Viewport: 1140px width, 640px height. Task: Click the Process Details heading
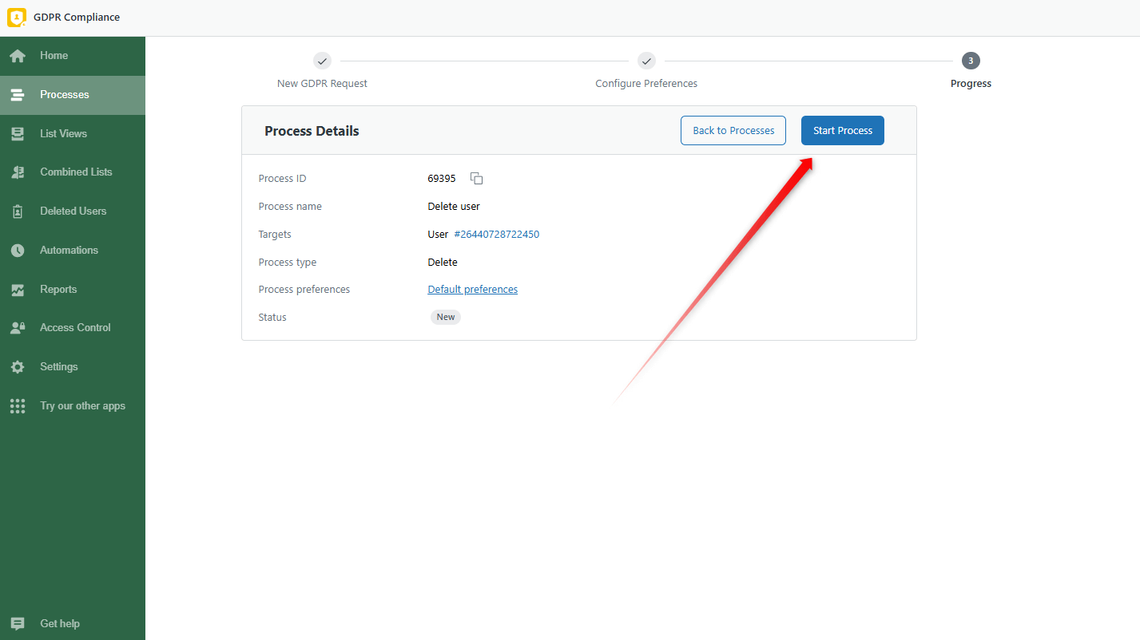click(312, 131)
